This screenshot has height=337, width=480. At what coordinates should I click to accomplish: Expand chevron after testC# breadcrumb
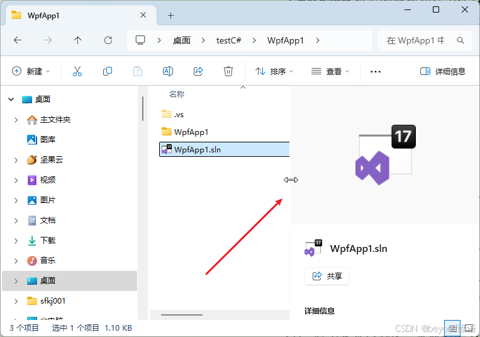[254, 40]
